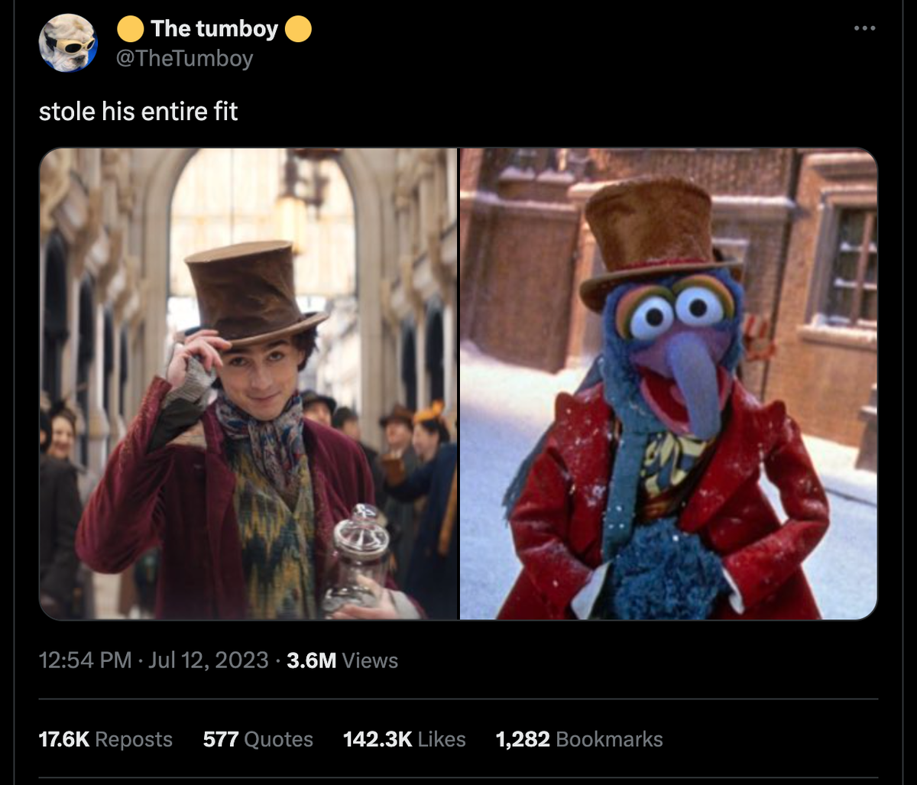Open the left image of Timothée as Wonka

[x=248, y=382]
